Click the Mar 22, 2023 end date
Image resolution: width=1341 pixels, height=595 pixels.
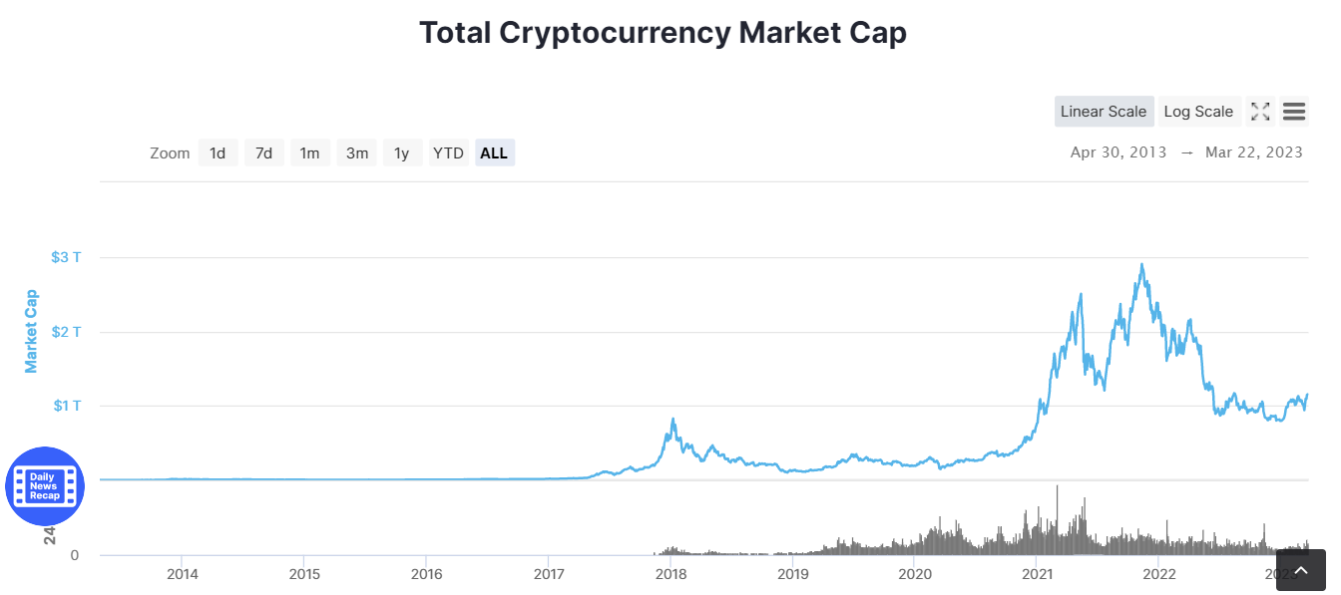1254,152
